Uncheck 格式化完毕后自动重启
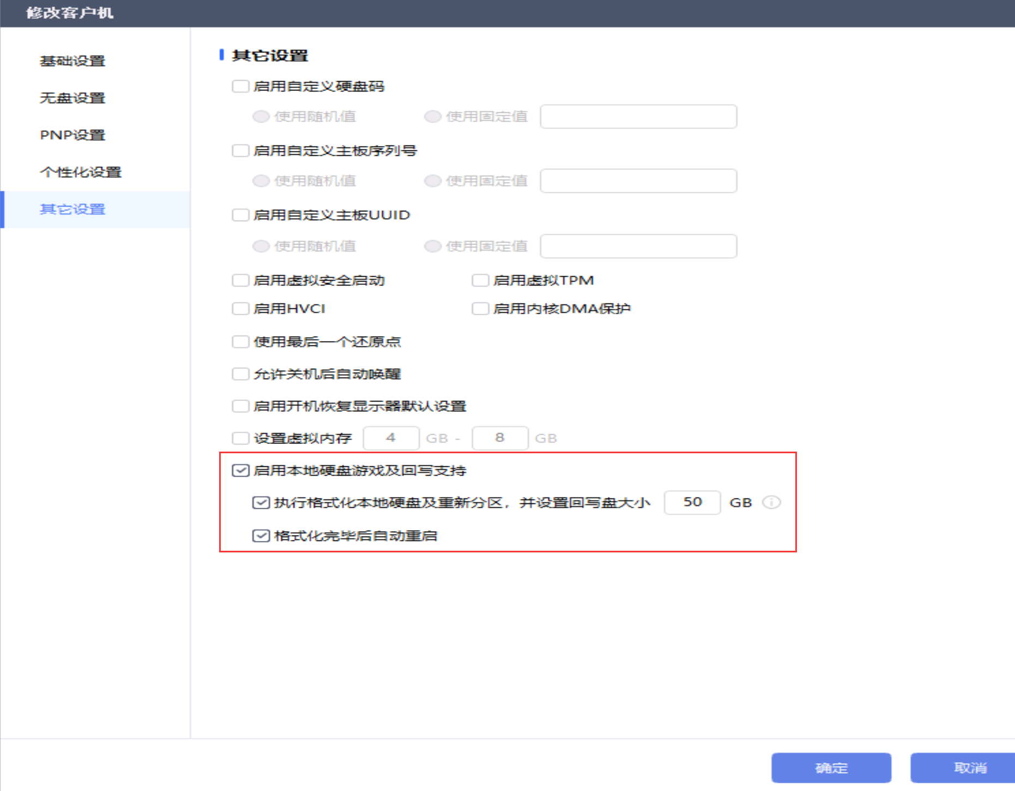This screenshot has width=1015, height=791. (x=261, y=536)
